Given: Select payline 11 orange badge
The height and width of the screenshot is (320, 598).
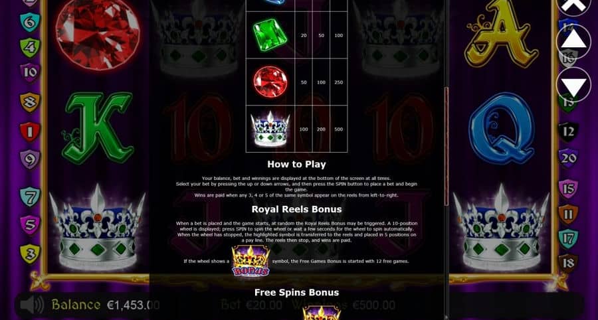Looking at the screenshot, I should (568, 214).
